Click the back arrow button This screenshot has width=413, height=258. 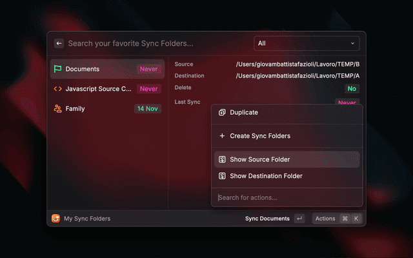[59, 43]
